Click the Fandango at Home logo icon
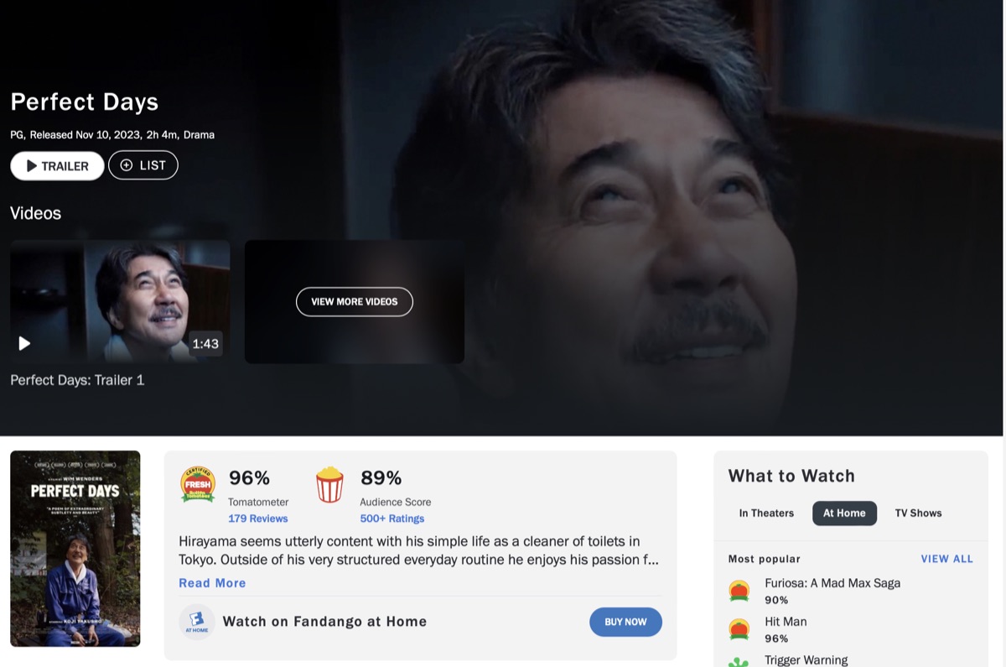This screenshot has height=667, width=1006. [x=197, y=622]
